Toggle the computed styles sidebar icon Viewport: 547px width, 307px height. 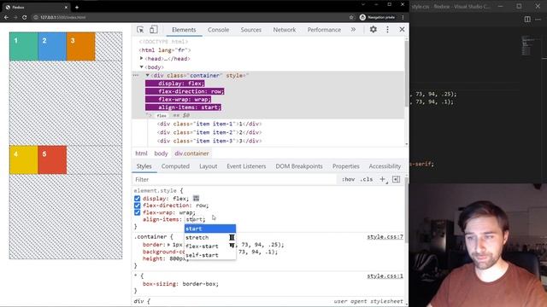click(x=397, y=179)
